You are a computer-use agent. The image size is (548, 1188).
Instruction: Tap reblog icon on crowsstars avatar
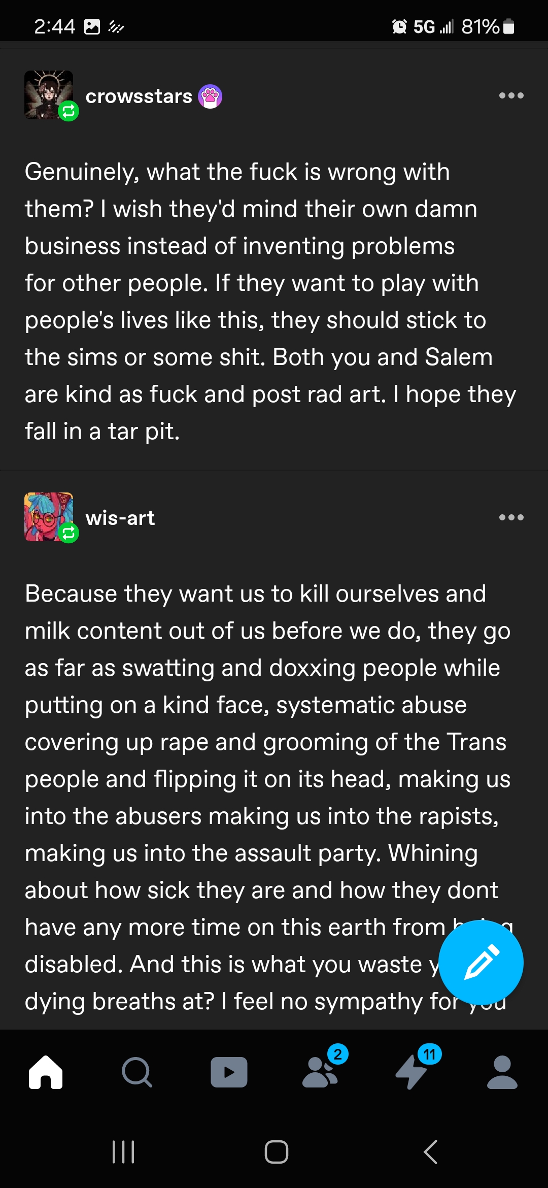pos(68,111)
